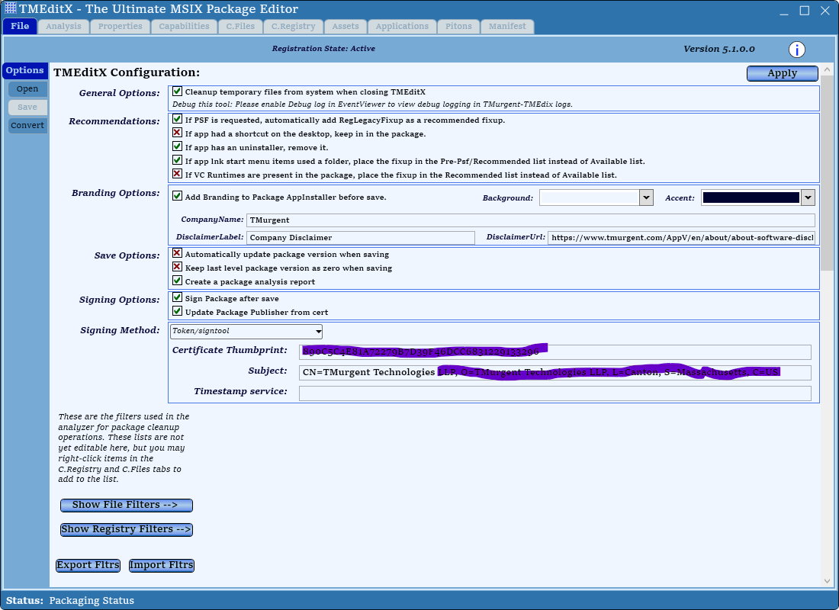Click the vertical scrollbar down arrow
Image resolution: width=839 pixels, height=610 pixels.
pyautogui.click(x=828, y=580)
